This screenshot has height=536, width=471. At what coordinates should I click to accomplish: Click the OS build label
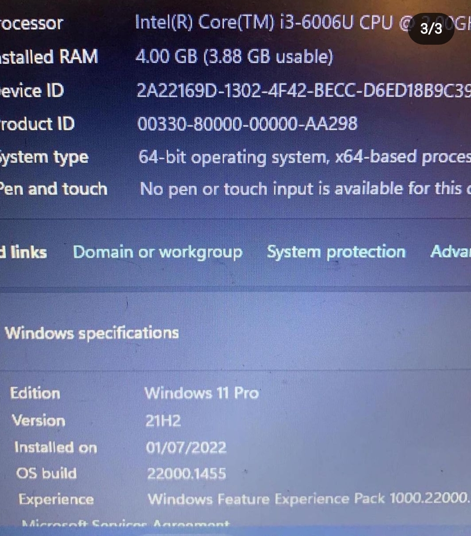coord(46,474)
